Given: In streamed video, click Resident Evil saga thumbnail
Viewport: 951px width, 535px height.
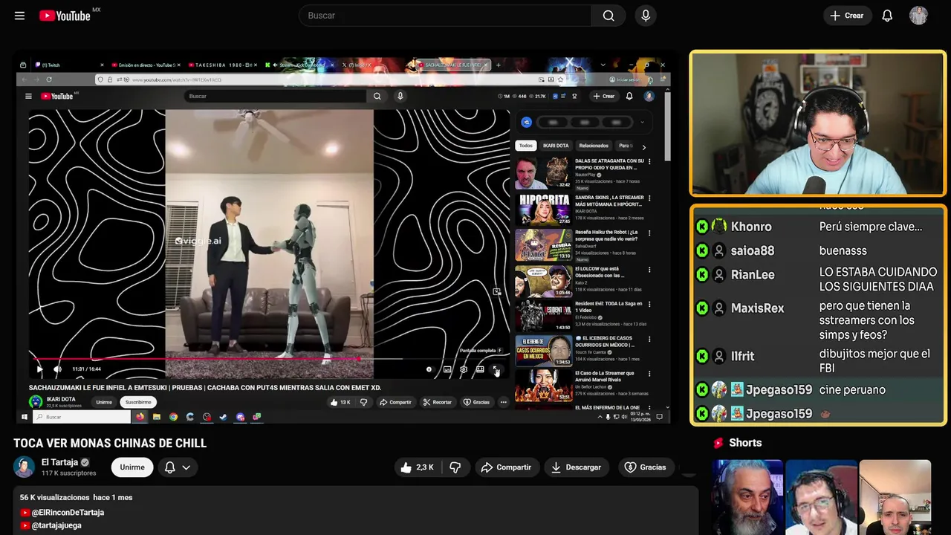Looking at the screenshot, I should click(544, 316).
